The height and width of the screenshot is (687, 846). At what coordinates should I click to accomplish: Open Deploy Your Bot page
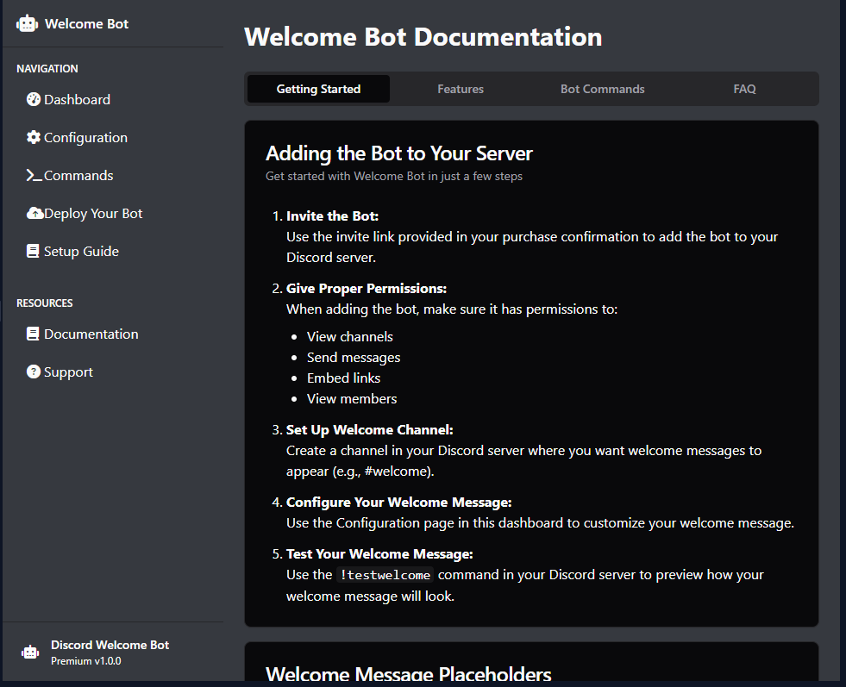93,214
